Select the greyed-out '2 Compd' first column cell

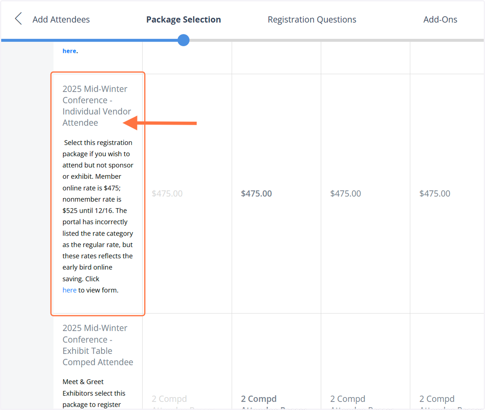[169, 399]
